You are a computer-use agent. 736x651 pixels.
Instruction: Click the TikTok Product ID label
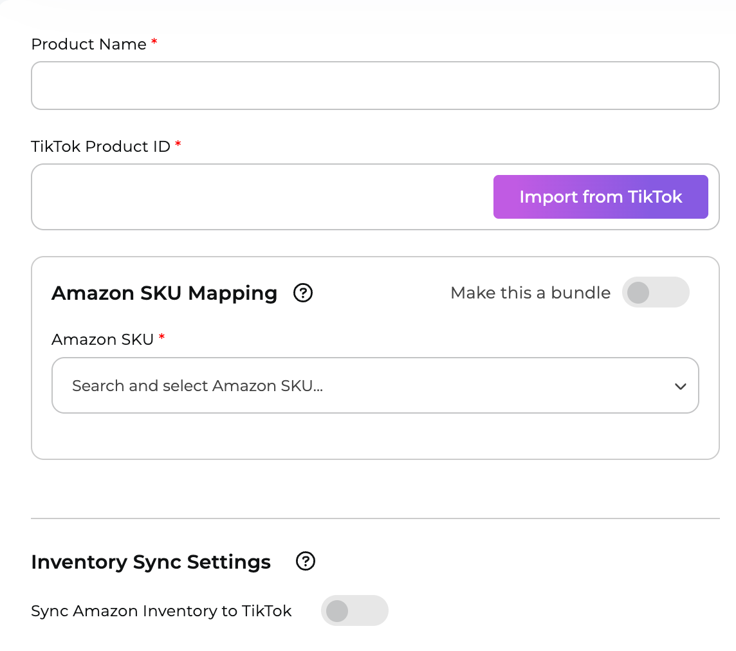[x=100, y=147]
